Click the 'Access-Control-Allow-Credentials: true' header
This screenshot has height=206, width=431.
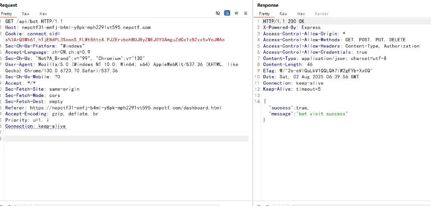click(x=315, y=52)
